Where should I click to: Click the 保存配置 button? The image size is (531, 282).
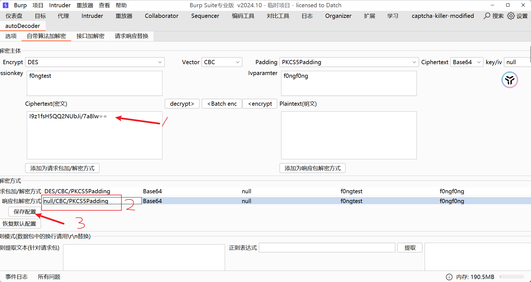pyautogui.click(x=25, y=212)
